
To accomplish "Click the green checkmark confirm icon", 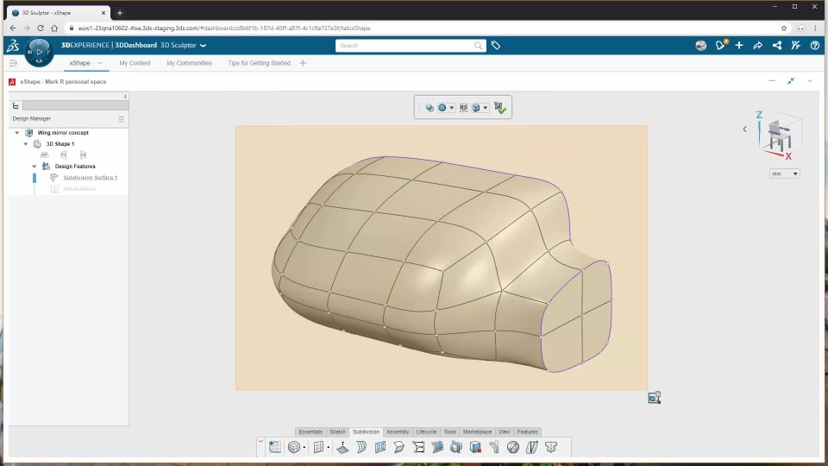I will click(499, 108).
